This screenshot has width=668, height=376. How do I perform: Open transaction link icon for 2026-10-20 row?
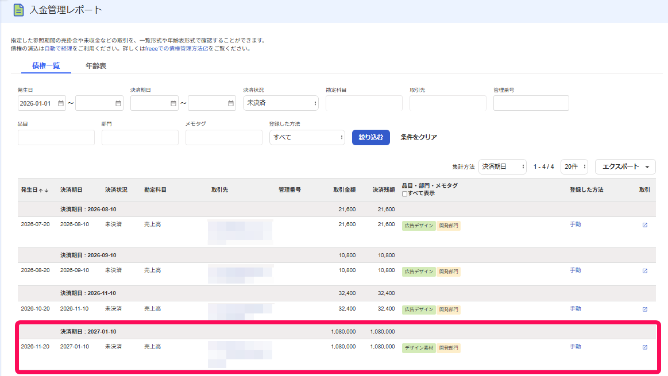point(645,309)
